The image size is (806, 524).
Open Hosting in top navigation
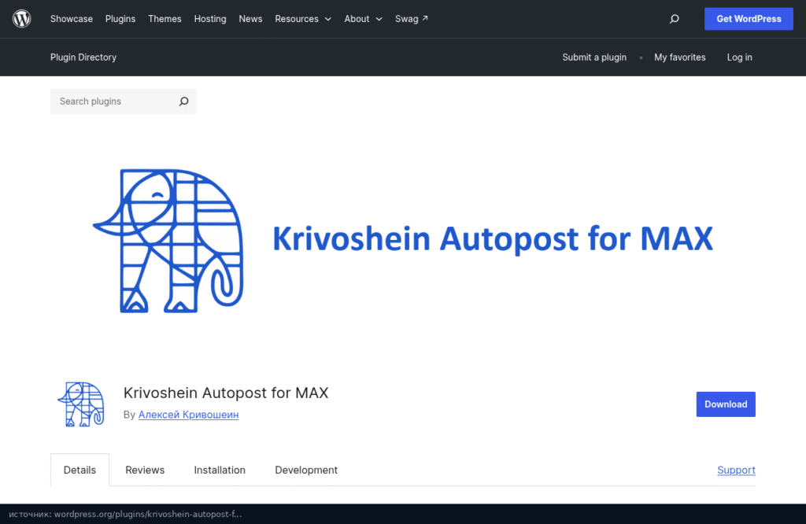[209, 19]
